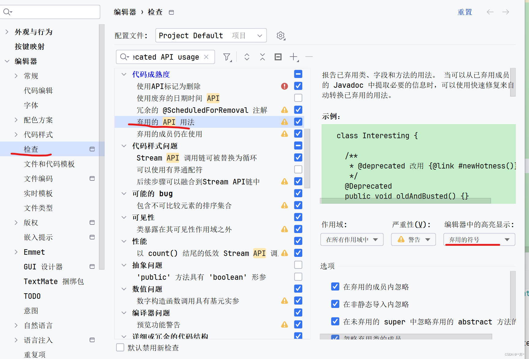Collapse all inspection groups
The width and height of the screenshot is (529, 359).
tap(263, 57)
